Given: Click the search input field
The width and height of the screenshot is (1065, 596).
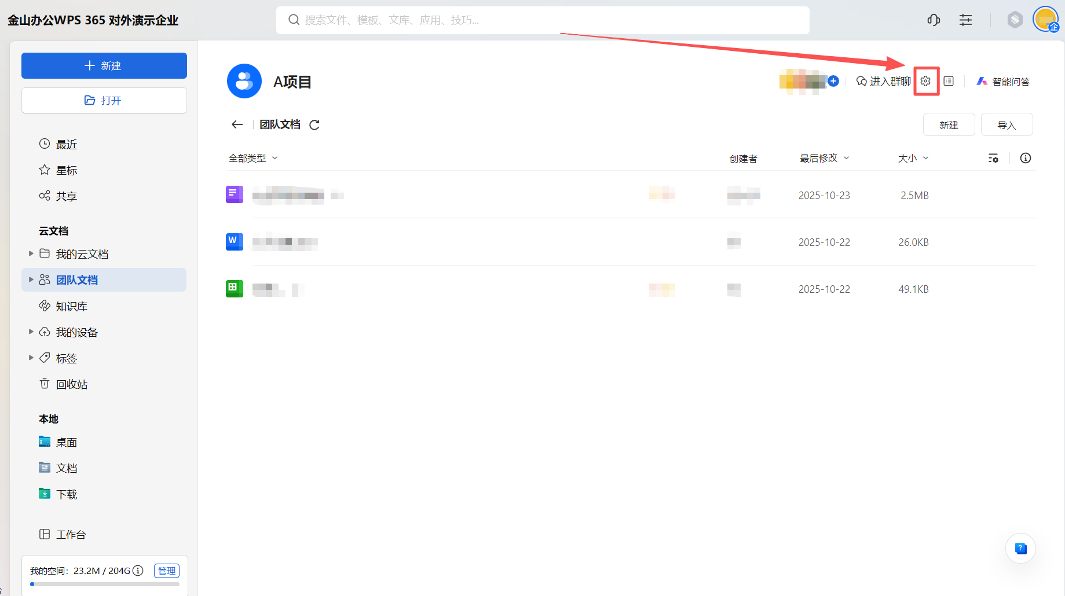Looking at the screenshot, I should (x=543, y=20).
